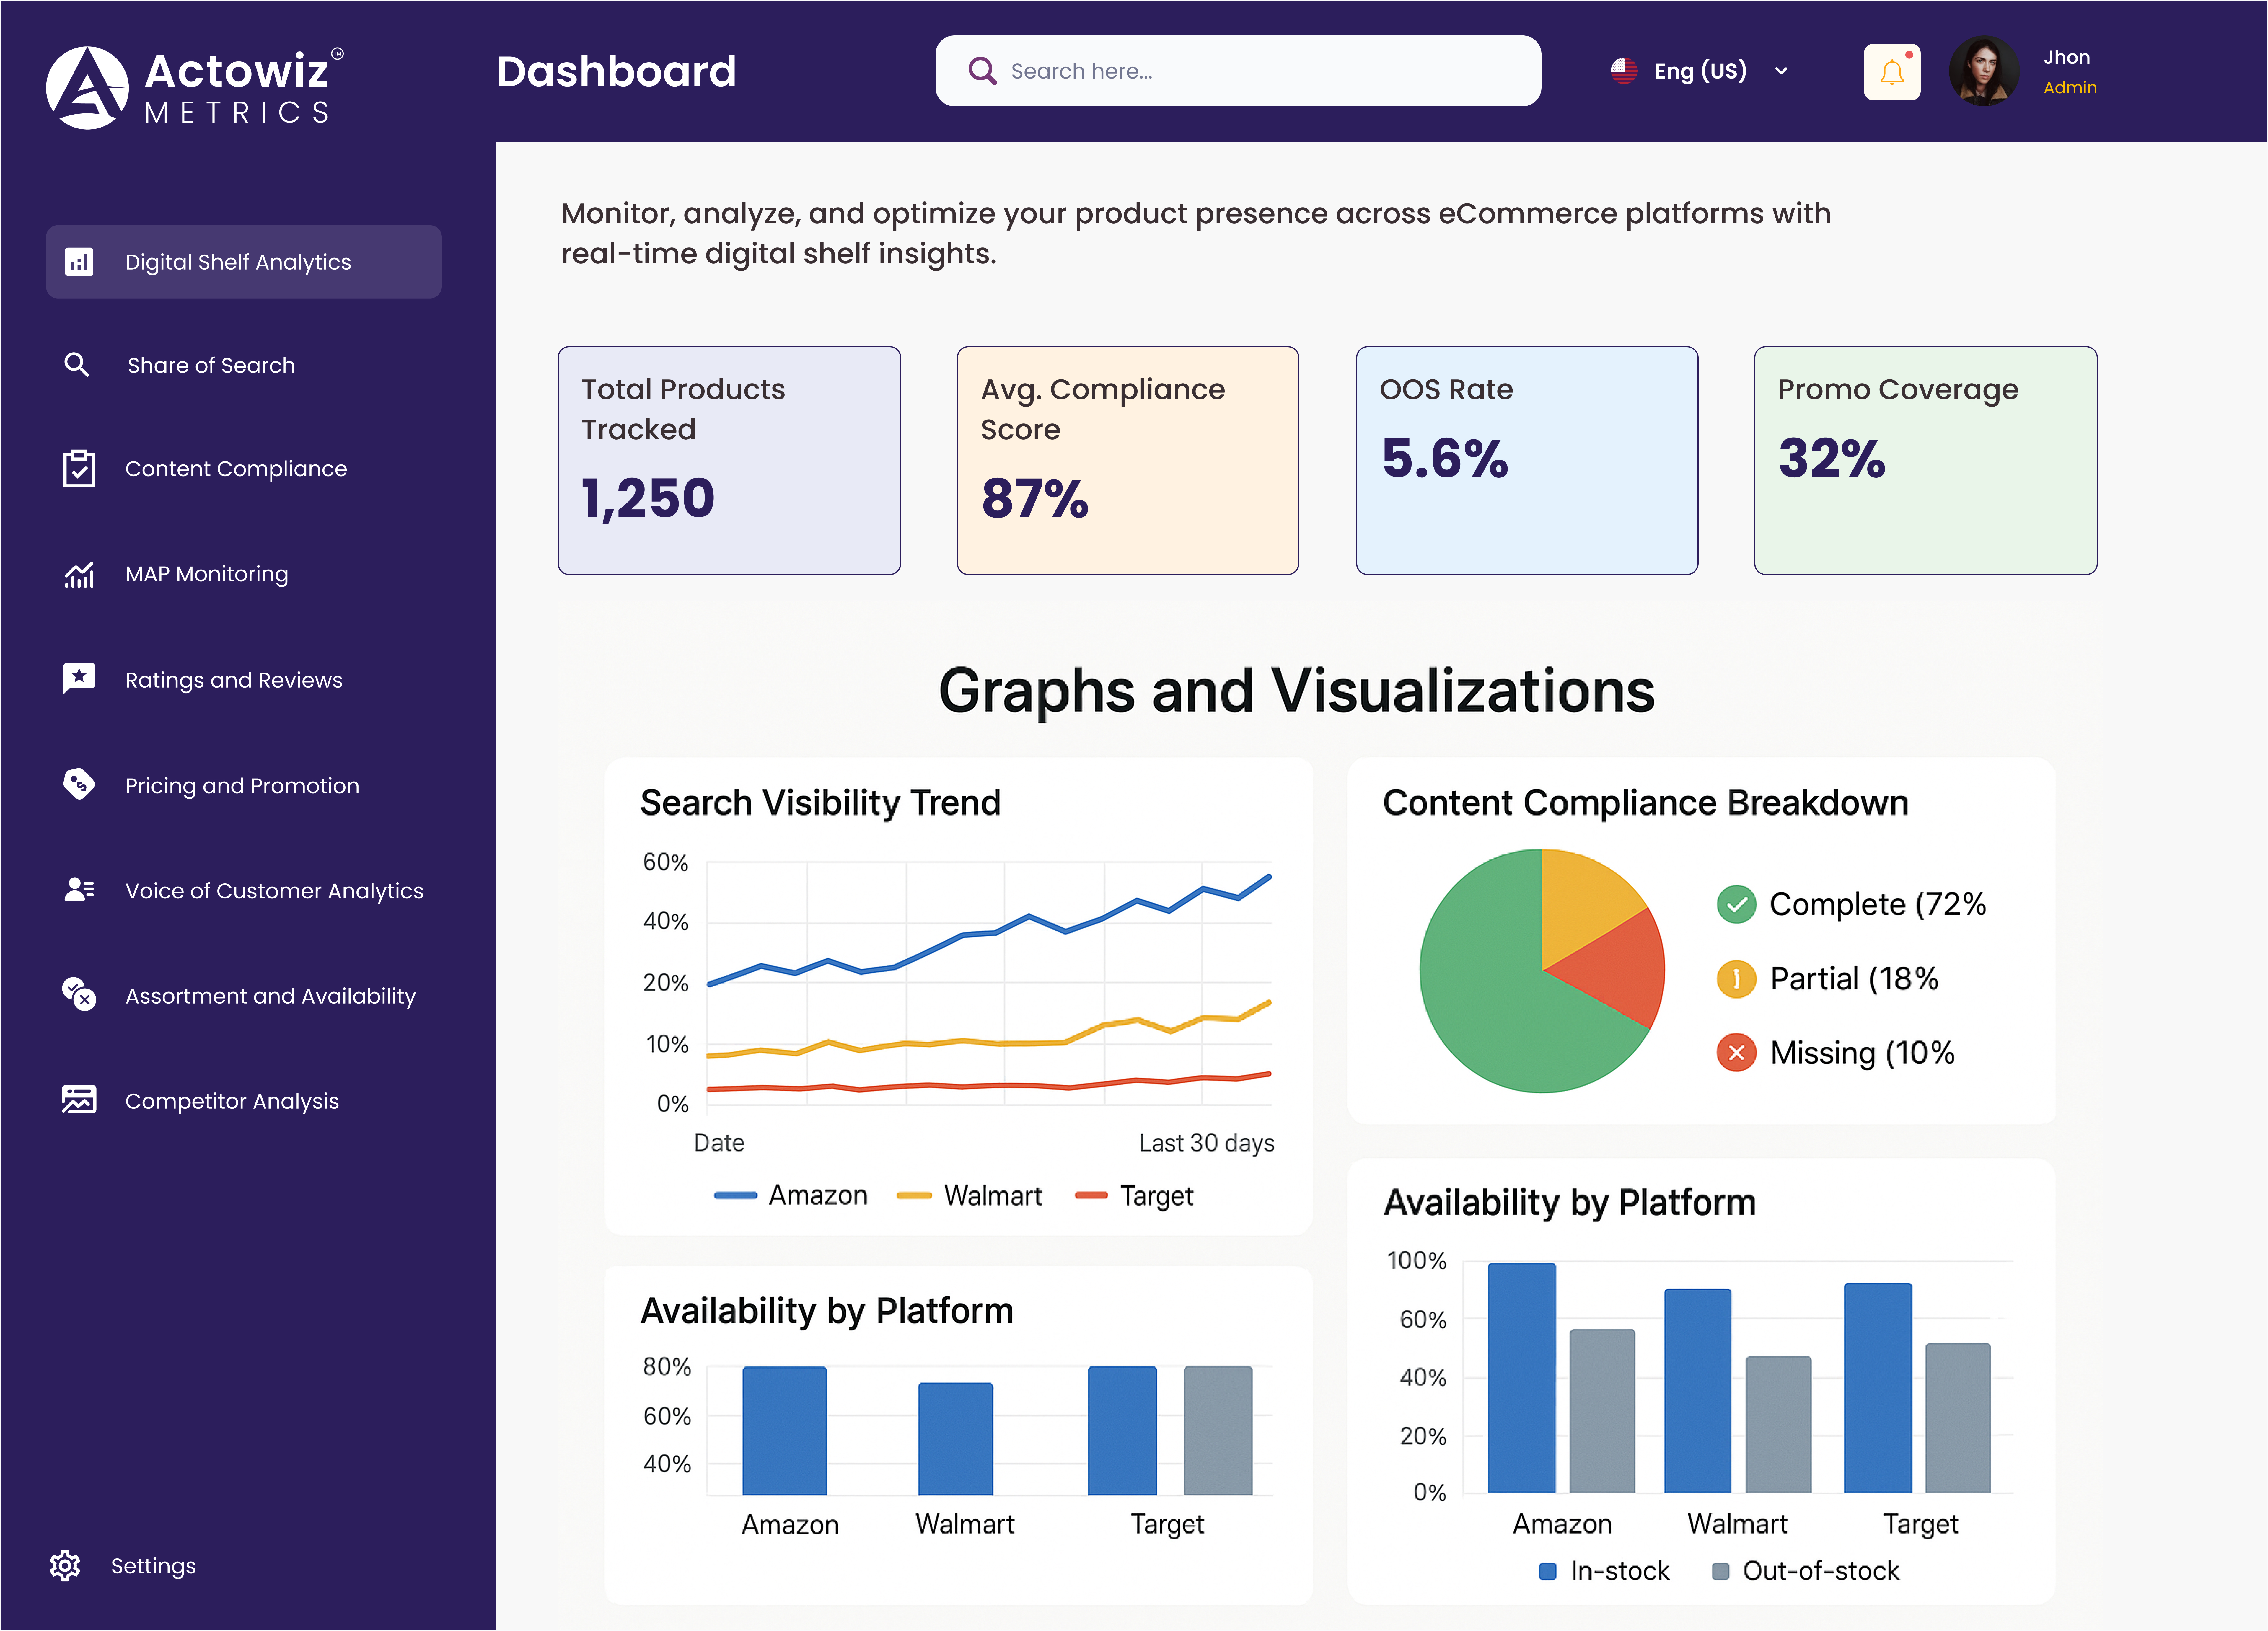
Task: Click the Digital Shelf Analytics chart icon
Action: [x=79, y=262]
